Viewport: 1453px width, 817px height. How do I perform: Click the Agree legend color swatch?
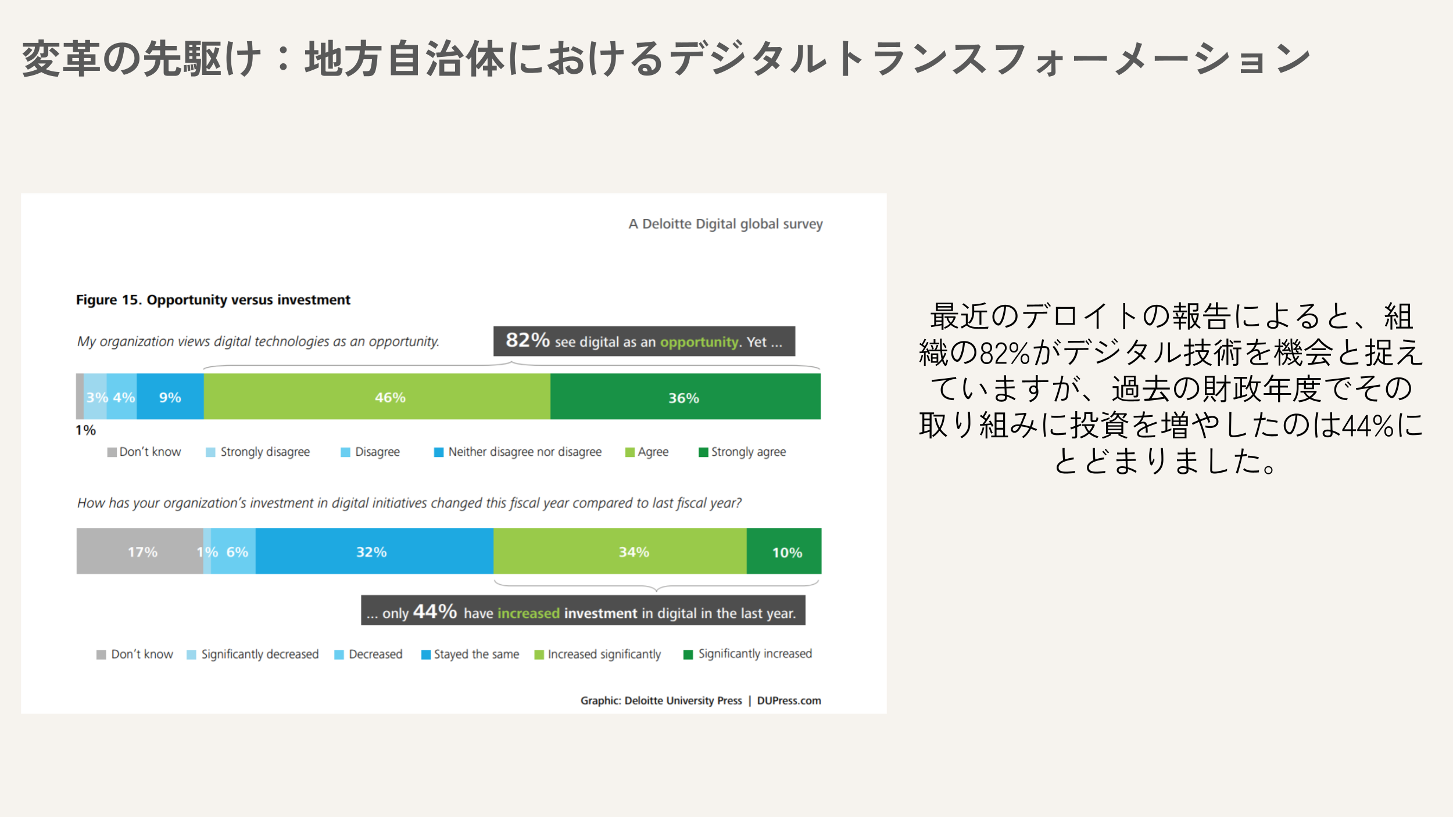629,452
